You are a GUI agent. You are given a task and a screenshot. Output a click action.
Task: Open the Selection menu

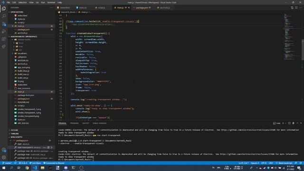click(x=22, y=2)
